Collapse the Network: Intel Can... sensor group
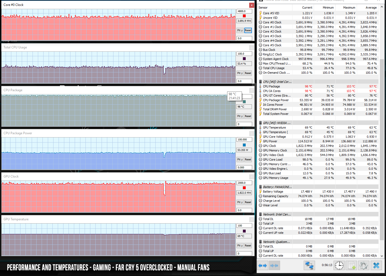 pos(260,214)
